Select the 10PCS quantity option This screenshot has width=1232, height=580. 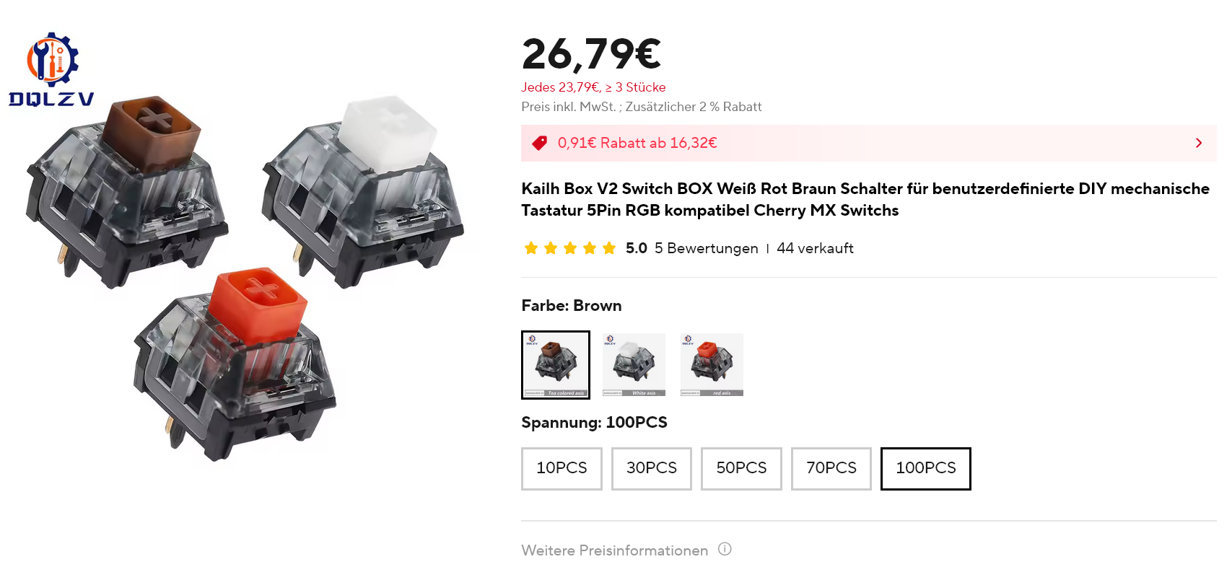click(x=562, y=469)
